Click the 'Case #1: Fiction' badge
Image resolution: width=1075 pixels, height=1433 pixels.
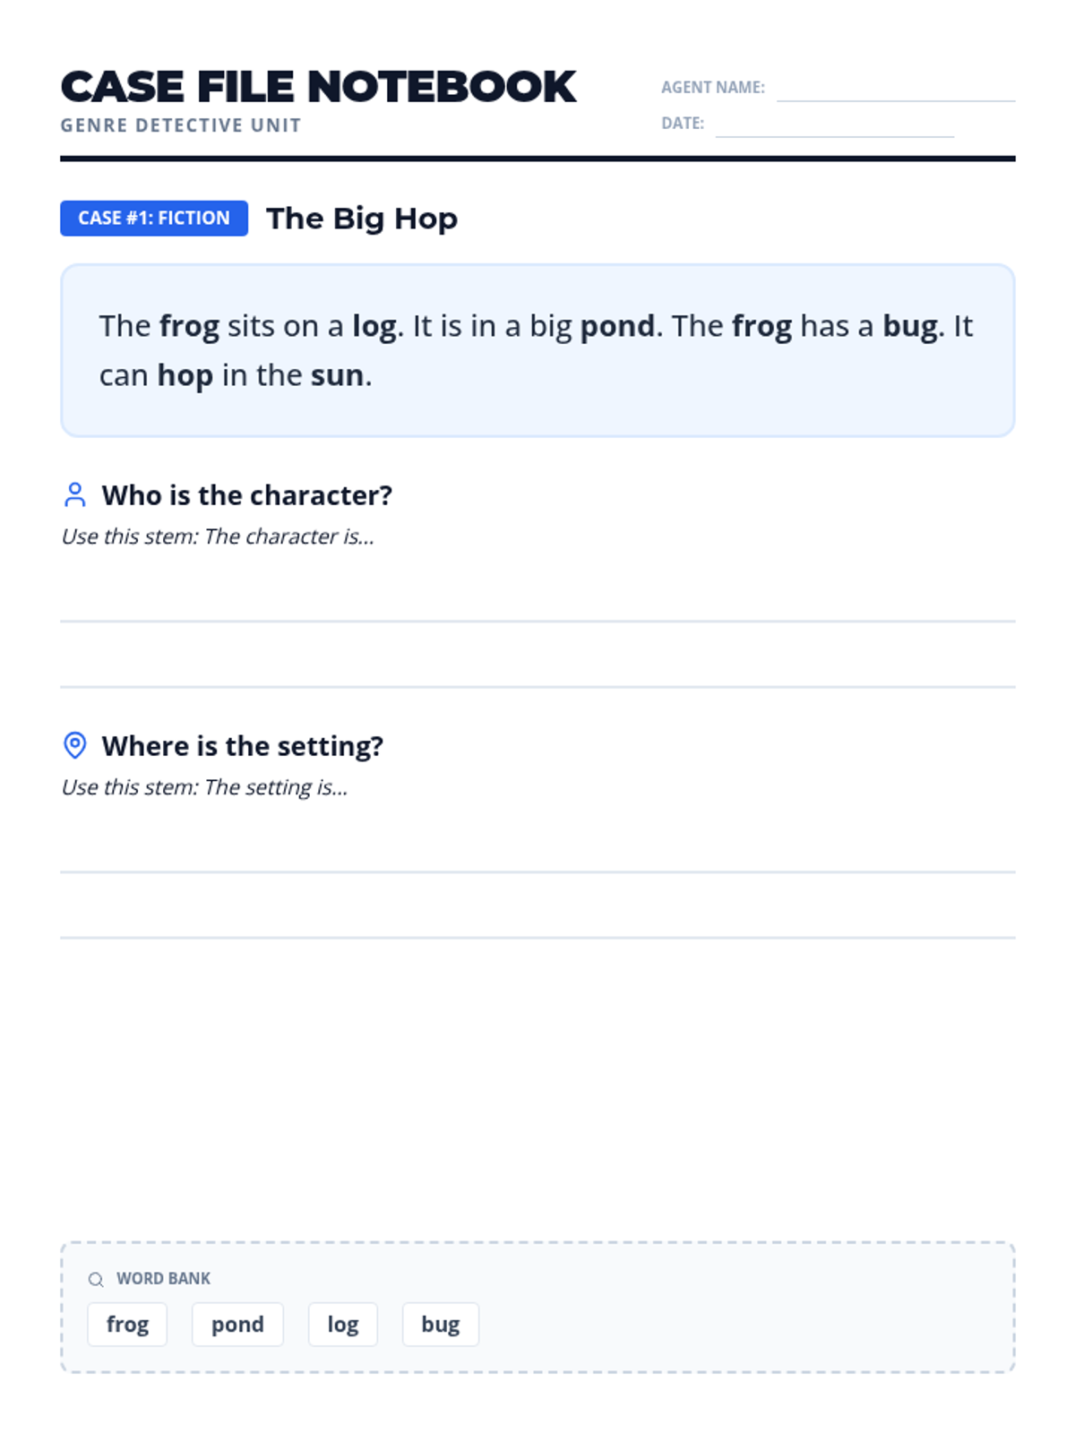(x=154, y=219)
